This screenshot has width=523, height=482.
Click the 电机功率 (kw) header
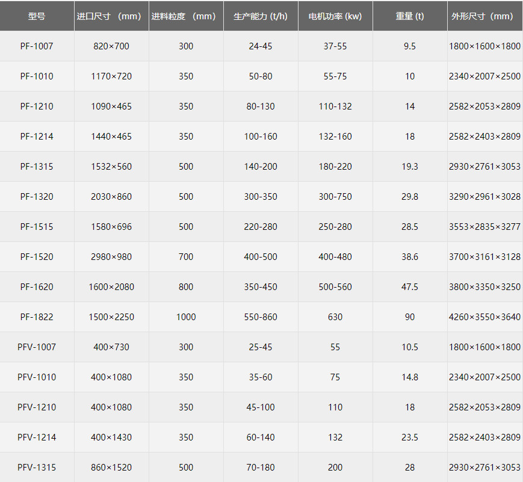click(x=335, y=16)
